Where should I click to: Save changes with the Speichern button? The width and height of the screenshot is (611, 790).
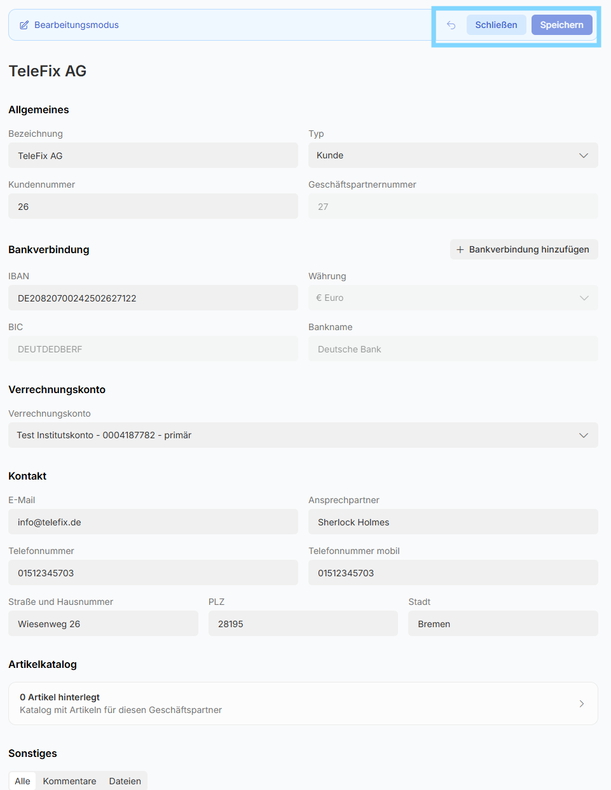[561, 25]
